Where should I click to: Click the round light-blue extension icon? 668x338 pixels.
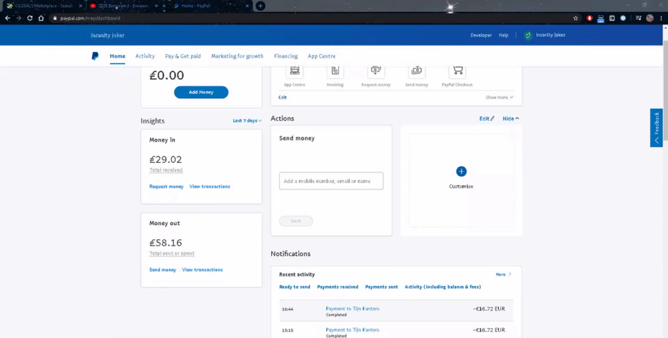click(x=623, y=18)
